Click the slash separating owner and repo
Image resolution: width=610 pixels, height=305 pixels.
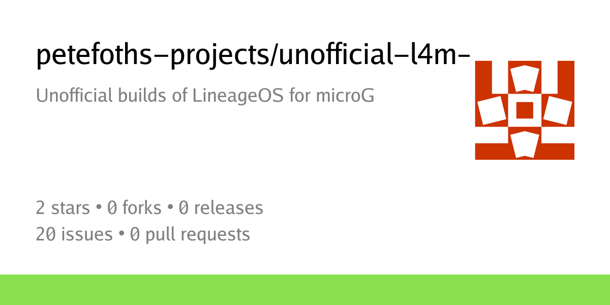[276, 56]
